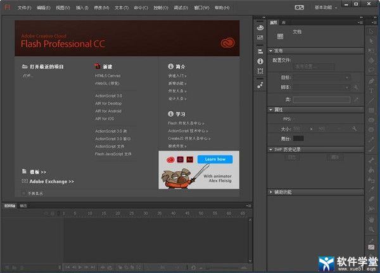Select the 3D Rotation tool
The height and width of the screenshot is (273, 380).
pyautogui.click(x=371, y=61)
